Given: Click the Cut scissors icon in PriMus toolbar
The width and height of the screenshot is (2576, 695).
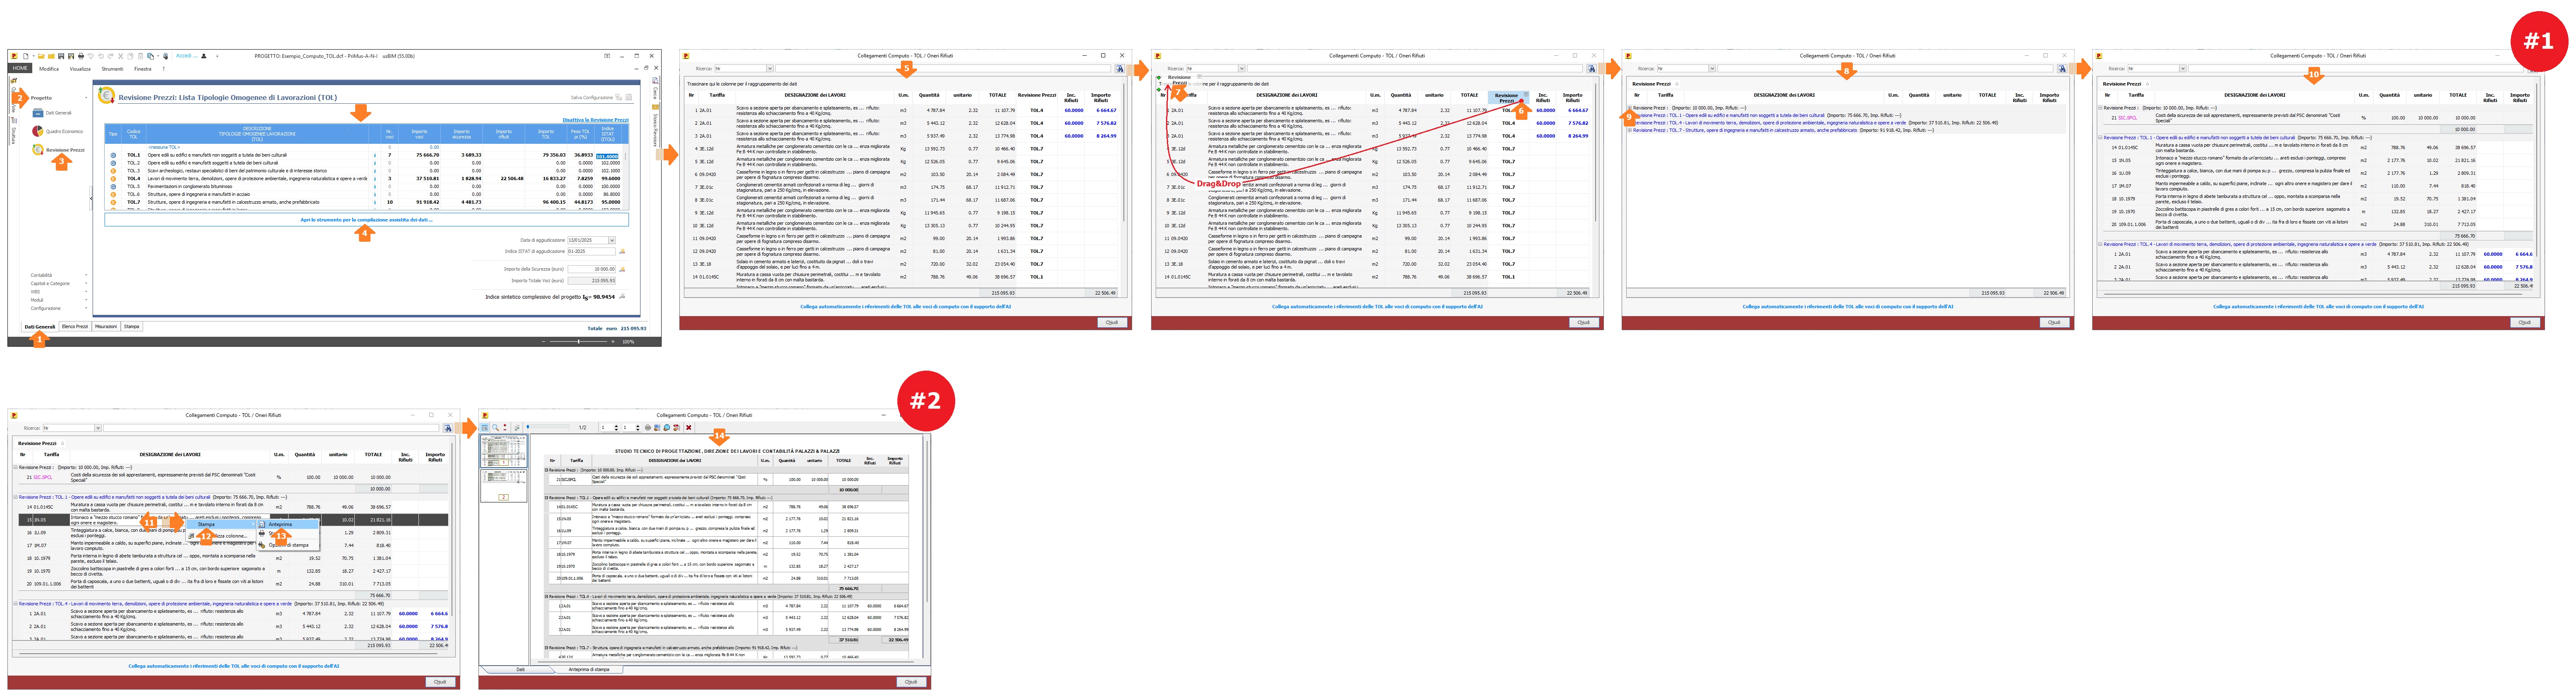Looking at the screenshot, I should click(x=122, y=56).
